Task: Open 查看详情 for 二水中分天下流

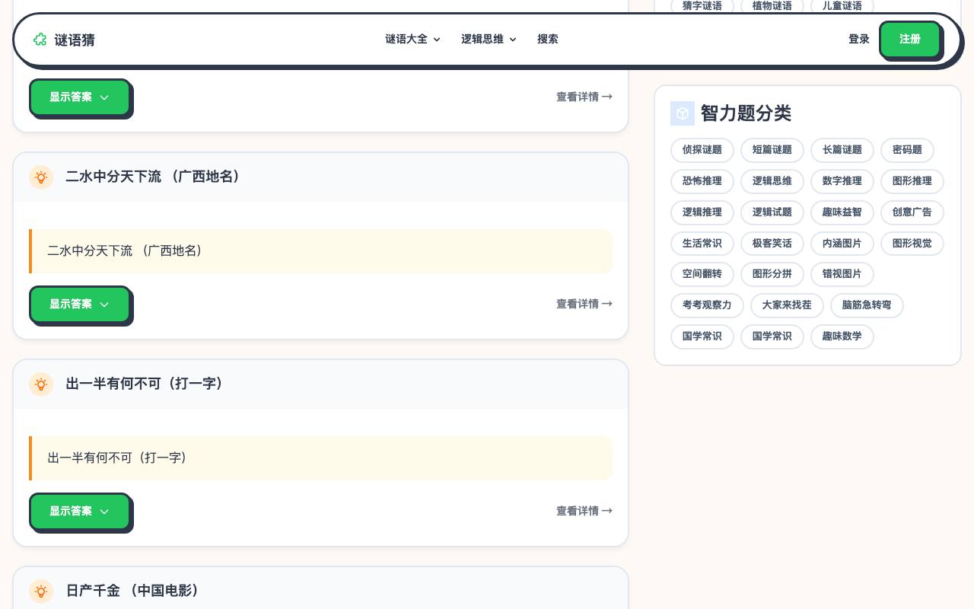Action: pyautogui.click(x=584, y=304)
